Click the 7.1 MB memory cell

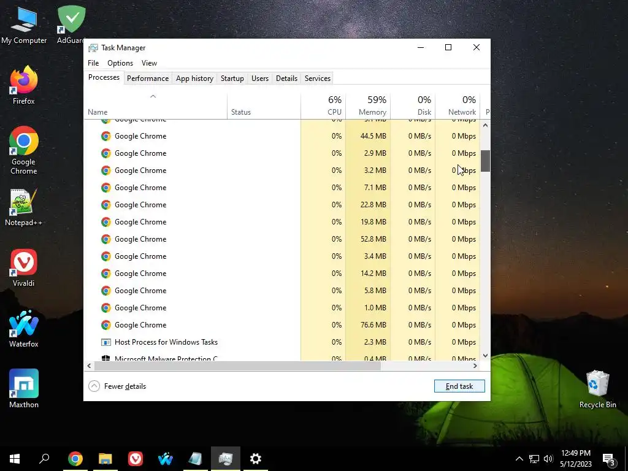tap(368, 188)
